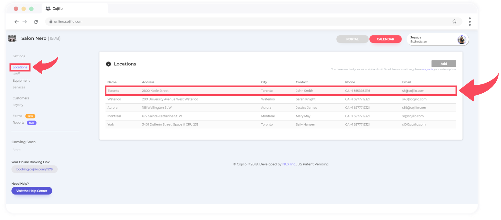This screenshot has width=501, height=220.
Task: Click the browser back arrow
Action: coord(17,22)
